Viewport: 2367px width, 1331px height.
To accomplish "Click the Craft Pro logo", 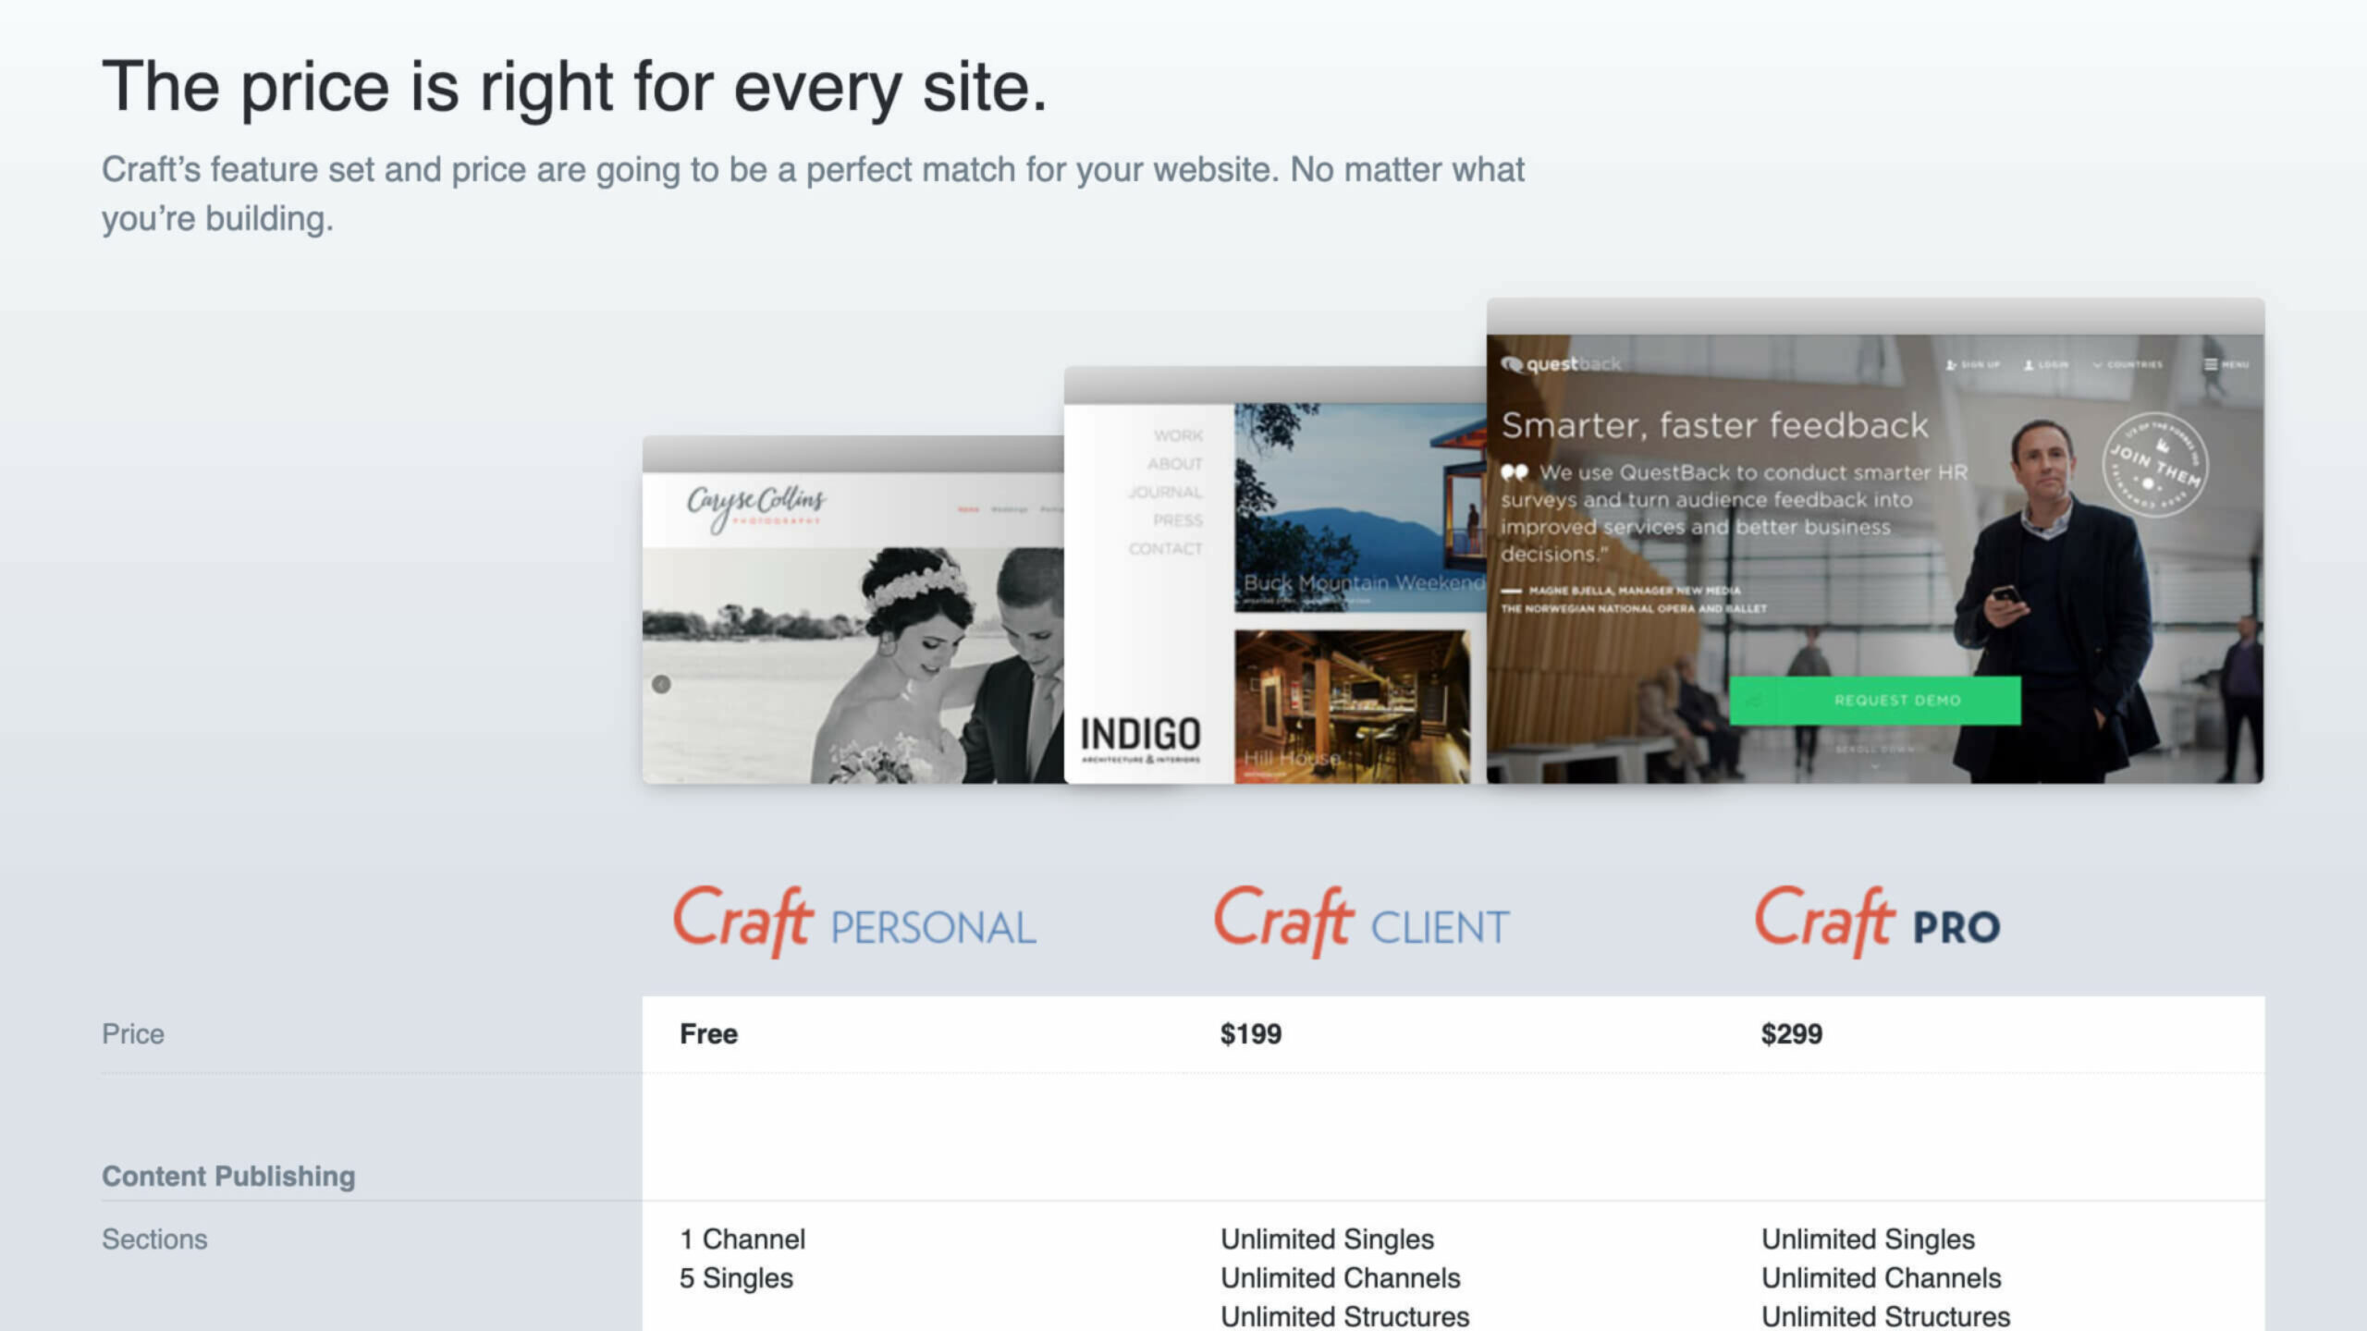I will [1877, 922].
